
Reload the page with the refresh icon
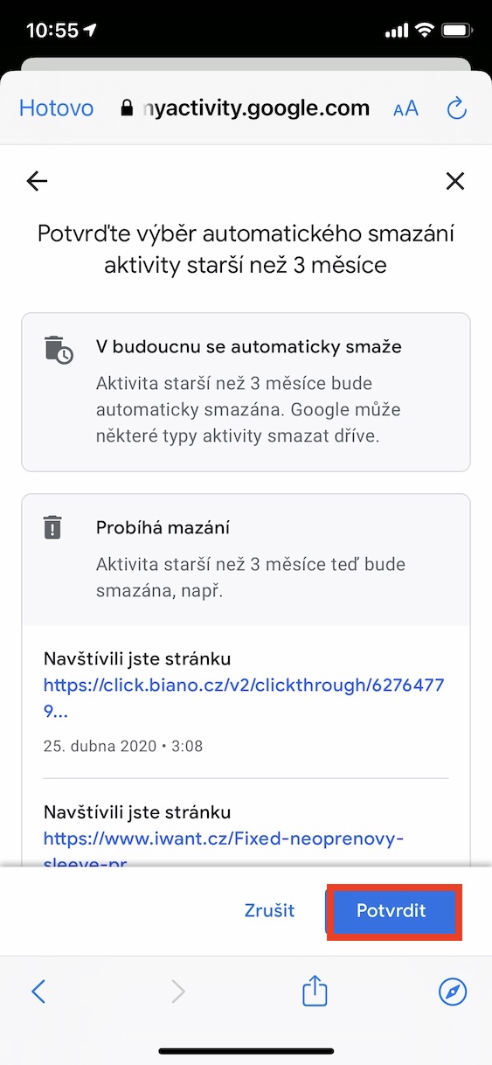(x=456, y=108)
